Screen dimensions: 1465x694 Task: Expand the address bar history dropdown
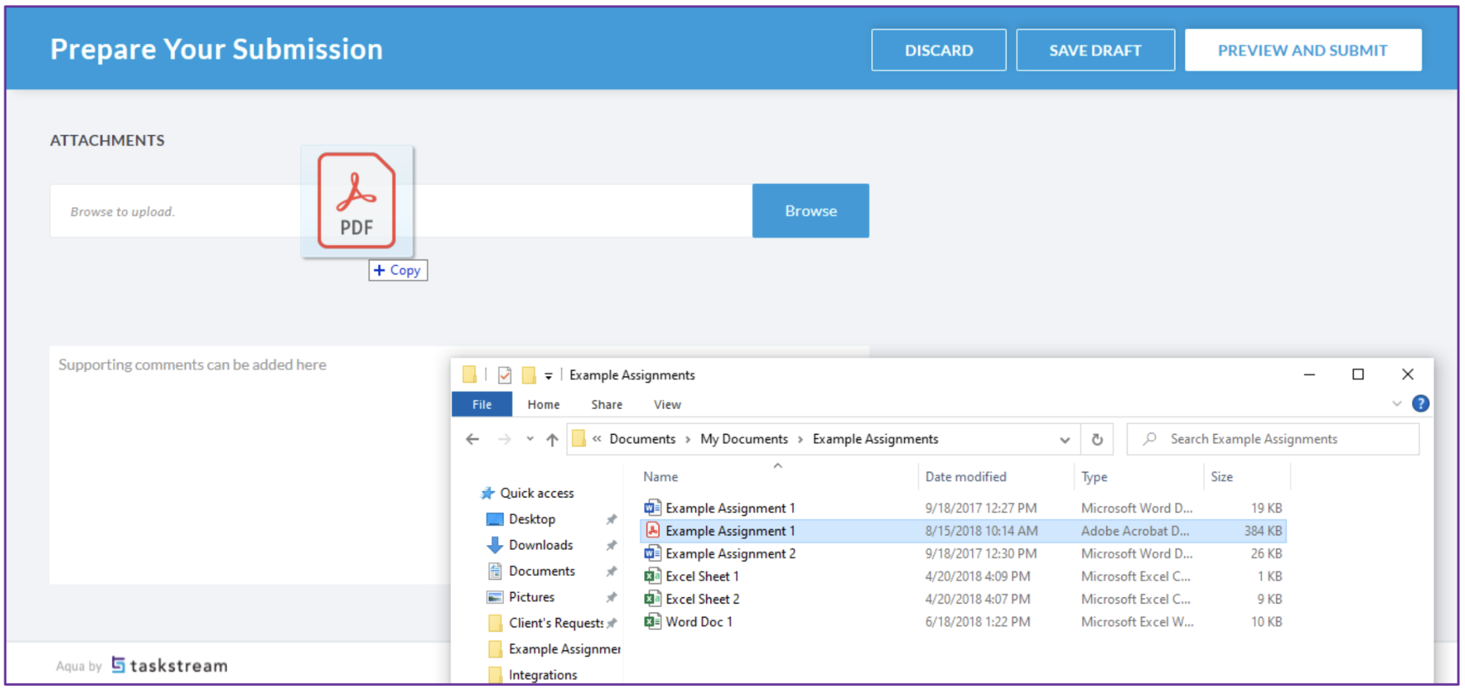(1064, 440)
